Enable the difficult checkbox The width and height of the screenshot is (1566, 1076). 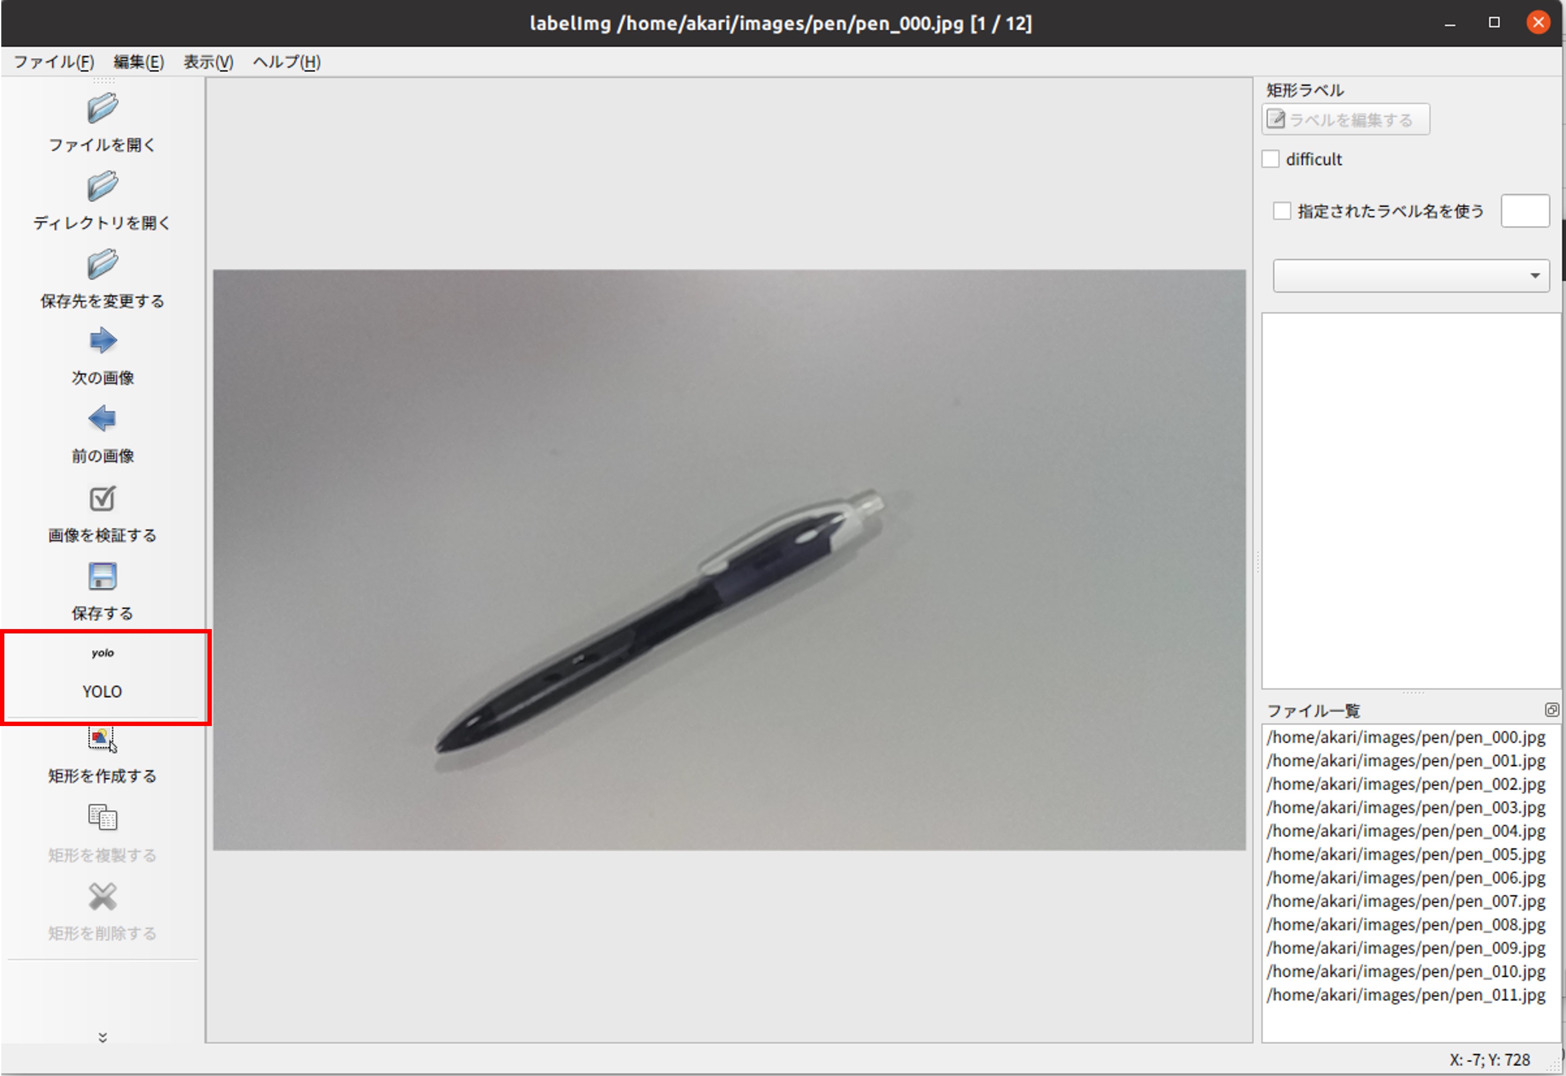[x=1271, y=159]
